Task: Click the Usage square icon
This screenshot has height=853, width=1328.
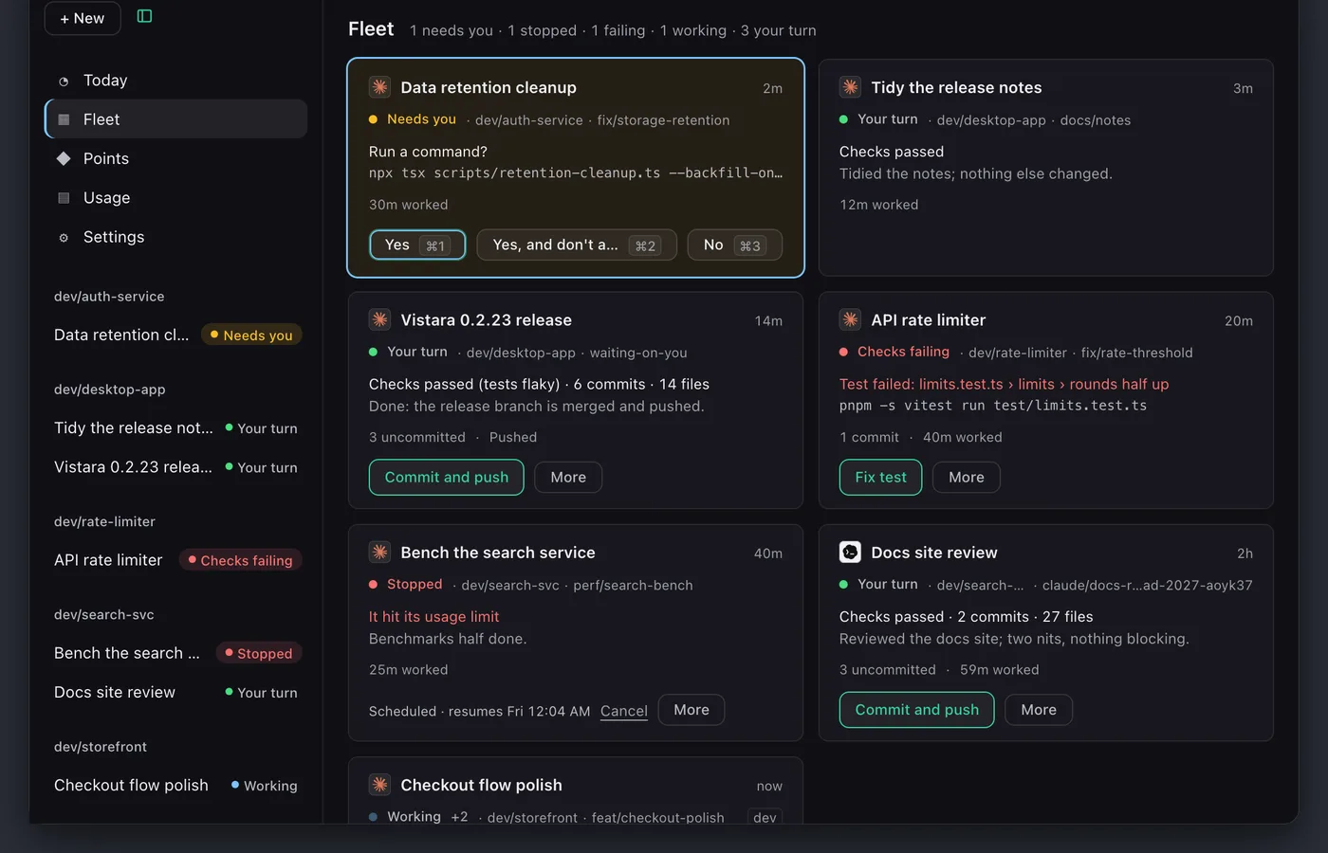Action: [x=64, y=198]
